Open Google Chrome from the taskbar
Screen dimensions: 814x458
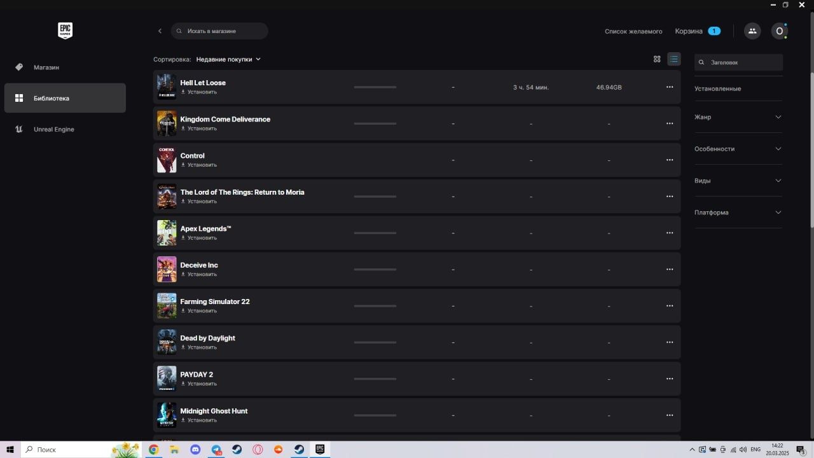[153, 449]
